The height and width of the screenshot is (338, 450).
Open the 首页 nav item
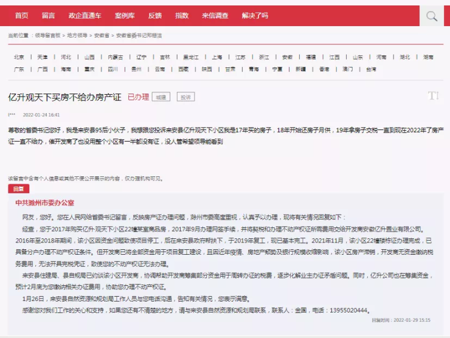coord(21,15)
